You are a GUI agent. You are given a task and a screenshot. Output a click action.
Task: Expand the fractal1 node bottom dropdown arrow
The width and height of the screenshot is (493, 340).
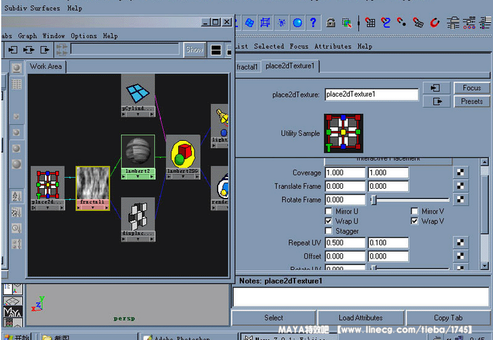tap(93, 208)
